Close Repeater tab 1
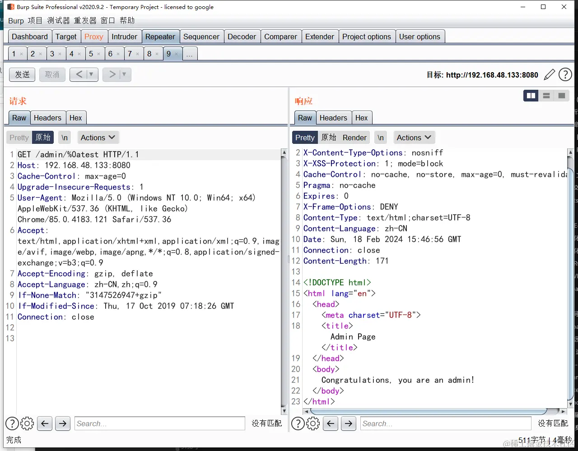 tap(21, 54)
